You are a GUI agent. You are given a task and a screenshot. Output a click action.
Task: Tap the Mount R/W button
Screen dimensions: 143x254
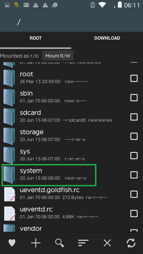(x=58, y=56)
